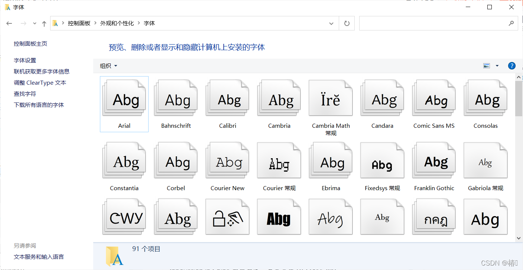Click the vertical scrollbar thumb
523x270 pixels.
[x=519, y=98]
